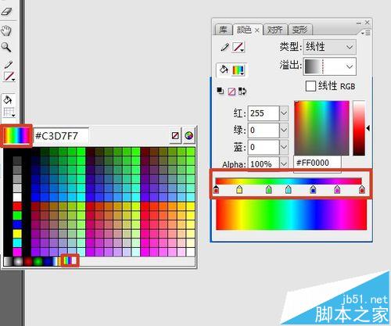391x326 pixels.
Task: Click the 红 red value field
Action: 264,113
